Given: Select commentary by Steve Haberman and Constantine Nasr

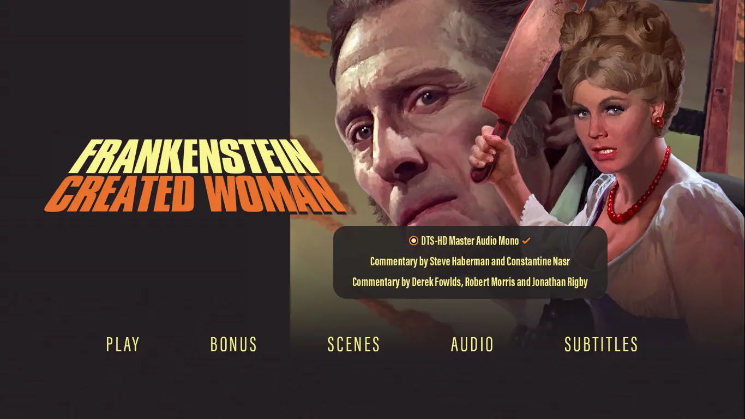Looking at the screenshot, I should [470, 261].
